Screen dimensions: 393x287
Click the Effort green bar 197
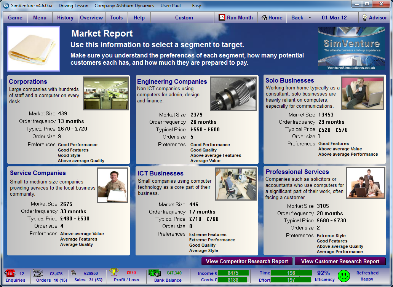point(291,280)
